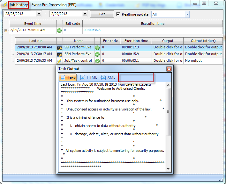Click green status check for the first SSH task
This screenshot has width=226, height=184.
[x=97, y=47]
